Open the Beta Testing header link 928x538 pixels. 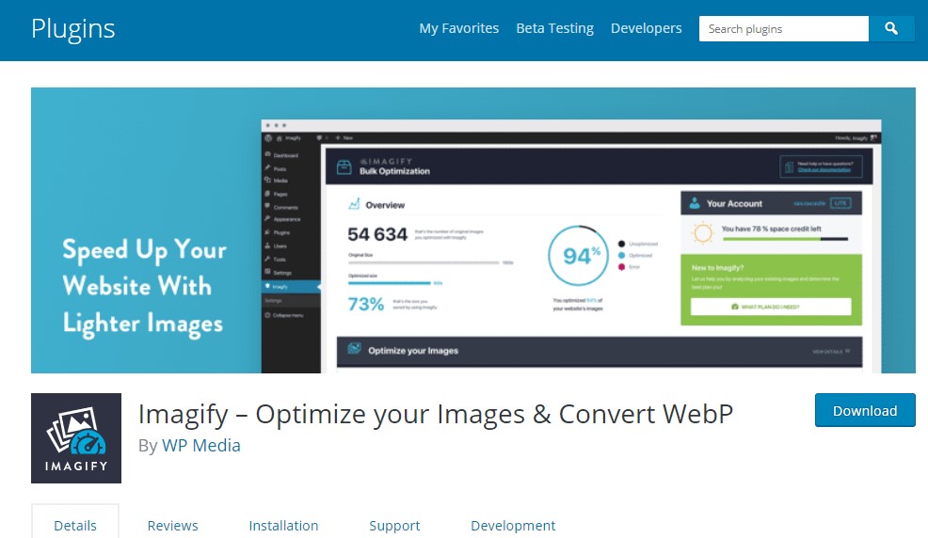tap(554, 28)
